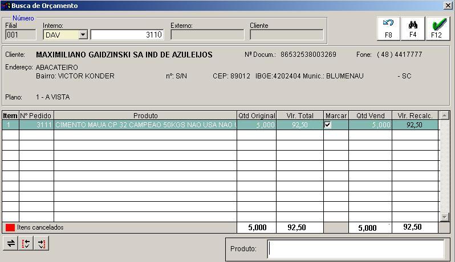455x262 pixels.
Task: Click the swap arrows button below the table
Action: (x=11, y=244)
